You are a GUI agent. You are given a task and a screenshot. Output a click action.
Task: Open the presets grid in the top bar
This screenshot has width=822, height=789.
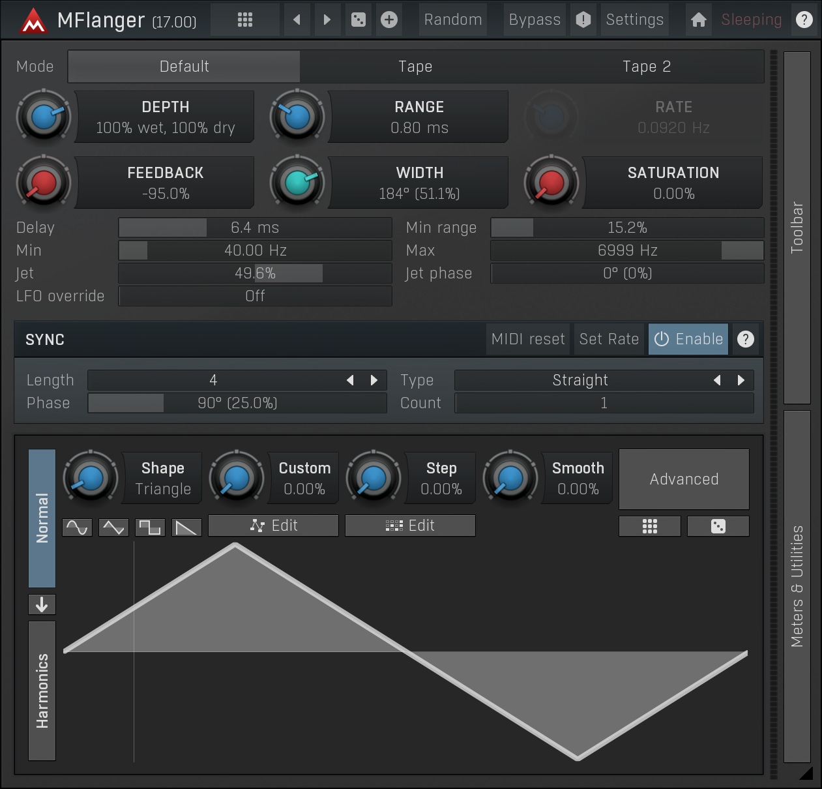[x=245, y=20]
